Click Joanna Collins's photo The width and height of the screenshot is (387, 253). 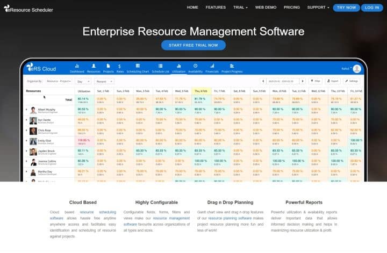tap(33, 162)
